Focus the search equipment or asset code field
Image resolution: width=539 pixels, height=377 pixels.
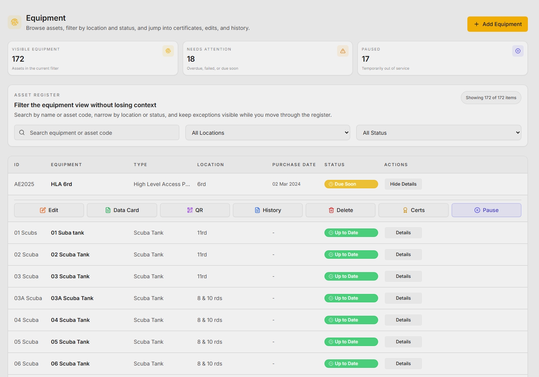pyautogui.click(x=97, y=132)
